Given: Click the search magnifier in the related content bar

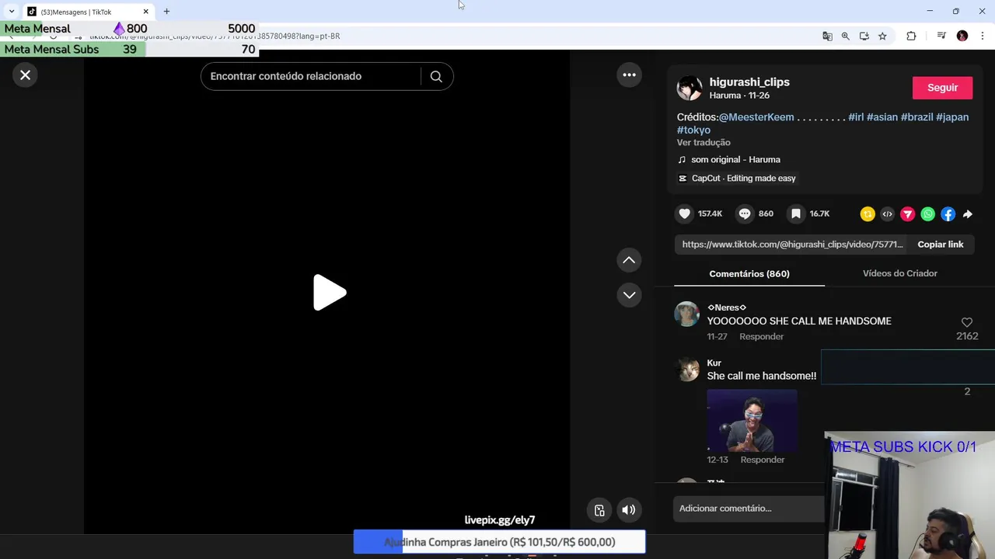Looking at the screenshot, I should (x=436, y=76).
